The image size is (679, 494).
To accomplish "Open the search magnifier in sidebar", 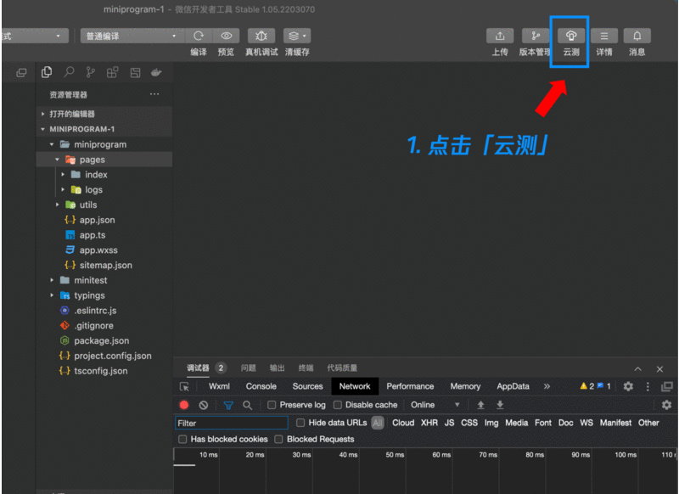I will coord(69,72).
